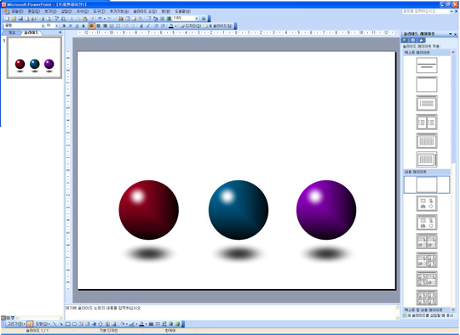Switch to the Outline (개요) tab
This screenshot has height=335, width=460.
point(12,32)
